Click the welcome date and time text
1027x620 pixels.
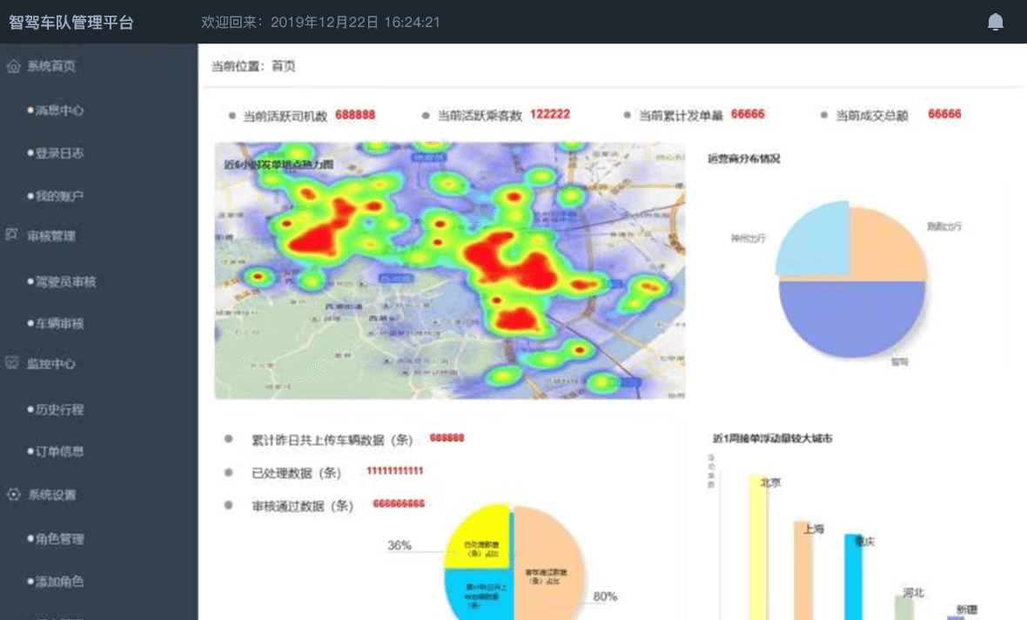click(x=321, y=23)
